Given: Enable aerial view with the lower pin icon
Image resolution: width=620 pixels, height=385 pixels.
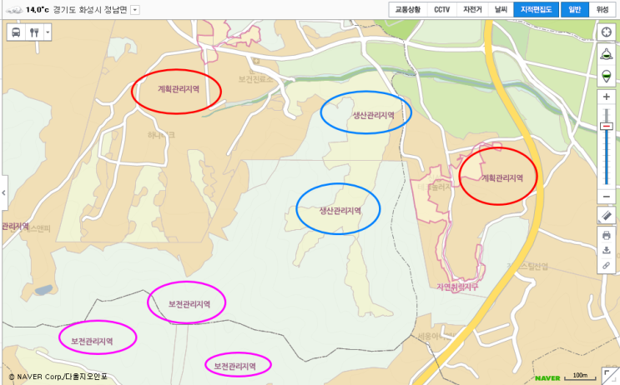Looking at the screenshot, I should click(x=606, y=75).
